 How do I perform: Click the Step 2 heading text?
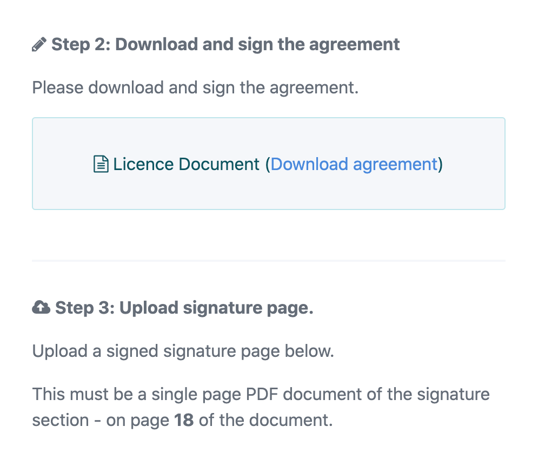click(x=226, y=44)
